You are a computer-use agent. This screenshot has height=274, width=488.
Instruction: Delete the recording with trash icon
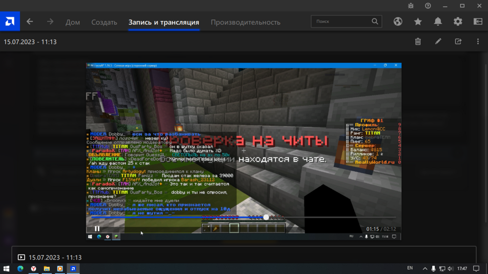(418, 41)
